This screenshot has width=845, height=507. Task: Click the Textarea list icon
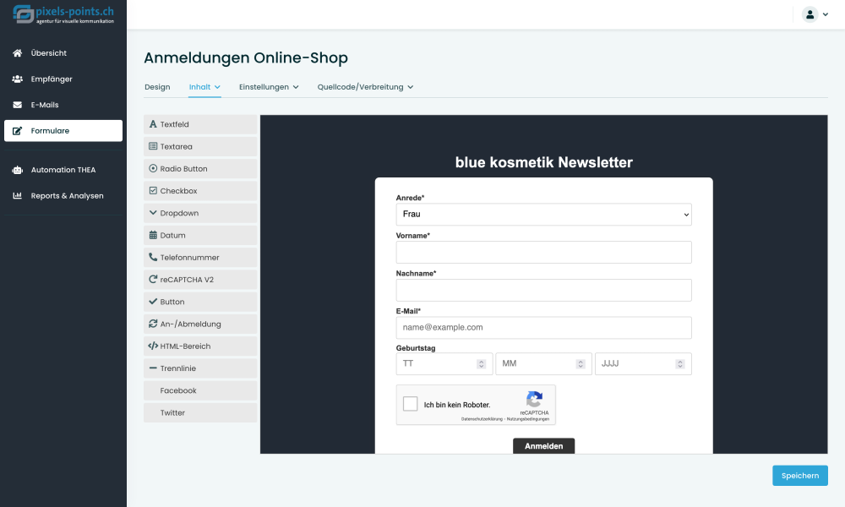click(x=153, y=146)
